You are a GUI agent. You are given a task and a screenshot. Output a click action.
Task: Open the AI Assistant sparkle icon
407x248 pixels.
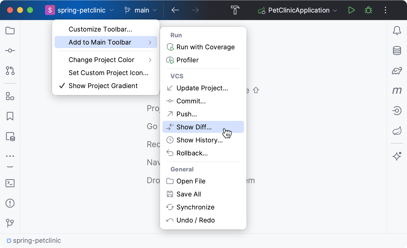(397, 156)
